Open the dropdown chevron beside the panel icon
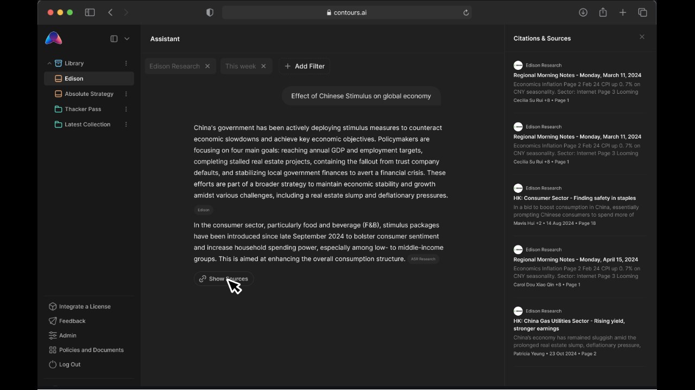The width and height of the screenshot is (695, 390). coord(127,38)
